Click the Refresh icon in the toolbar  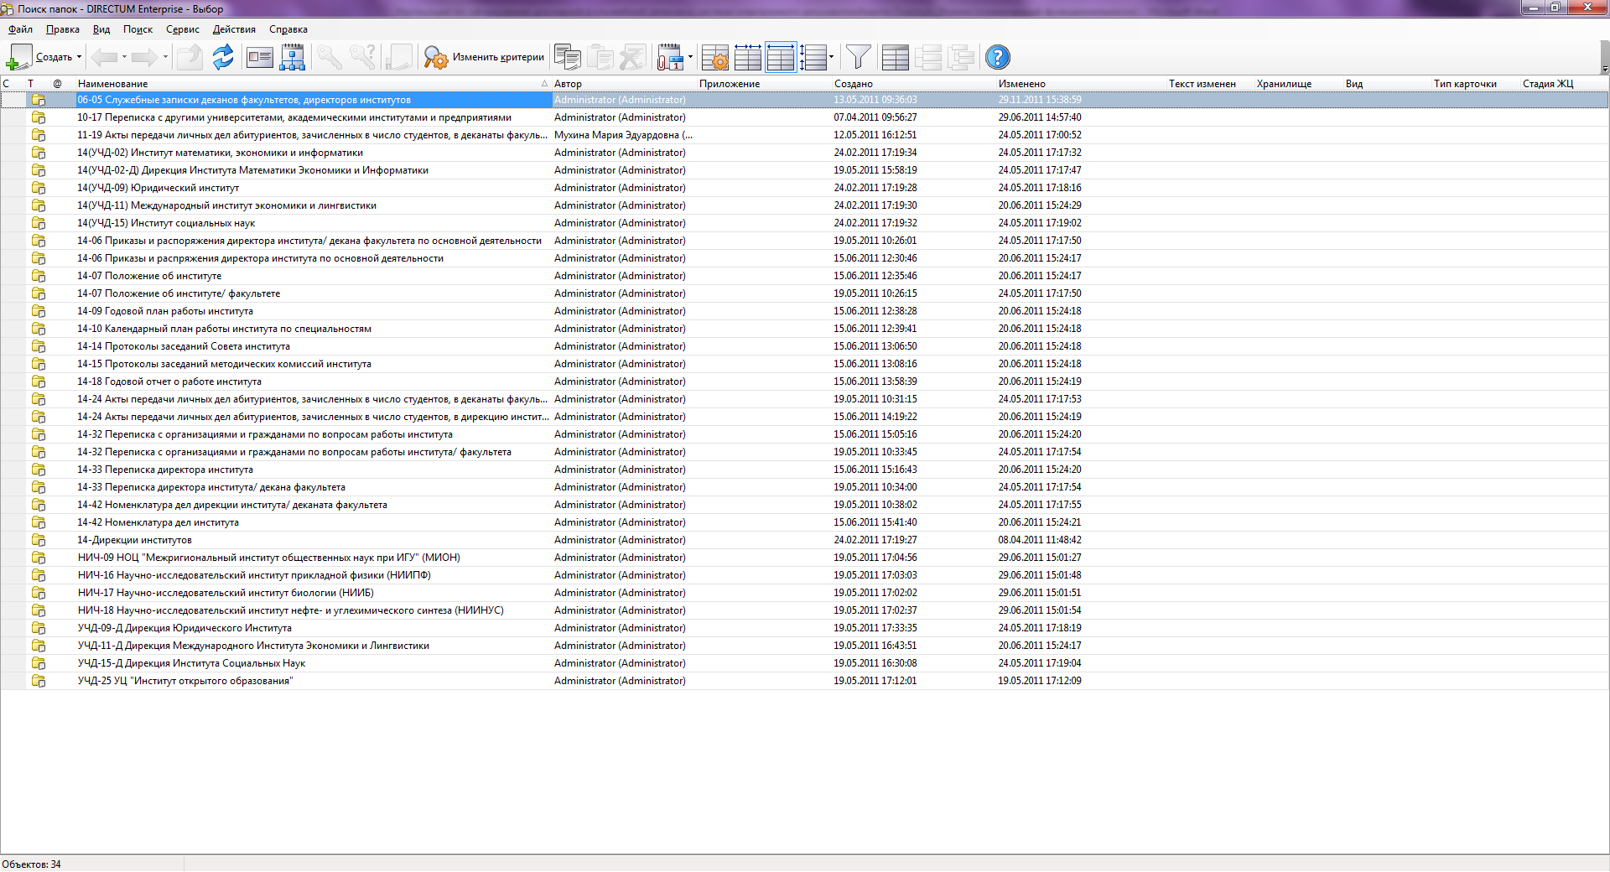tap(222, 57)
